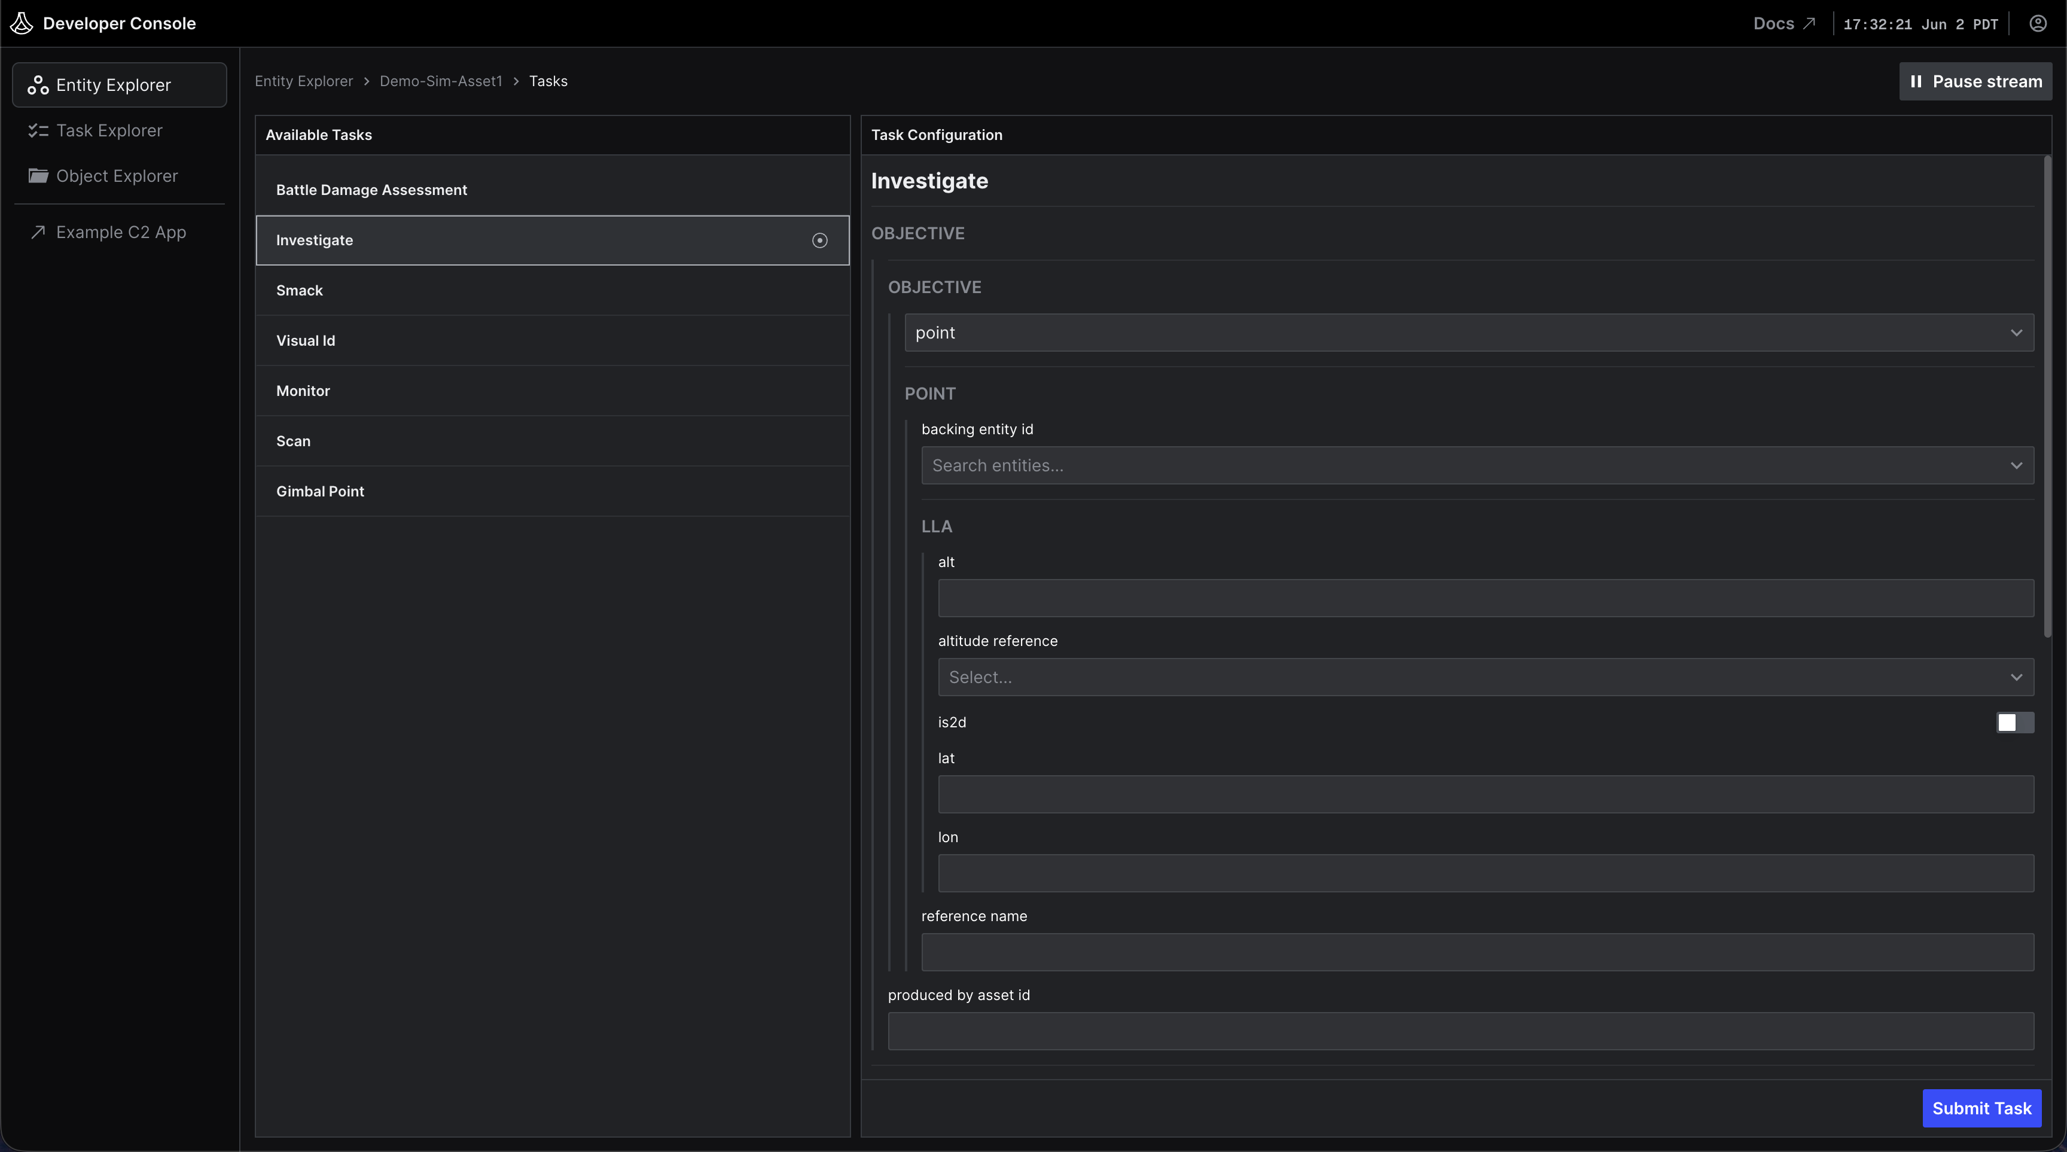Image resolution: width=2067 pixels, height=1152 pixels.
Task: Go to Entity Explorer breadcrumb
Action: click(x=303, y=81)
